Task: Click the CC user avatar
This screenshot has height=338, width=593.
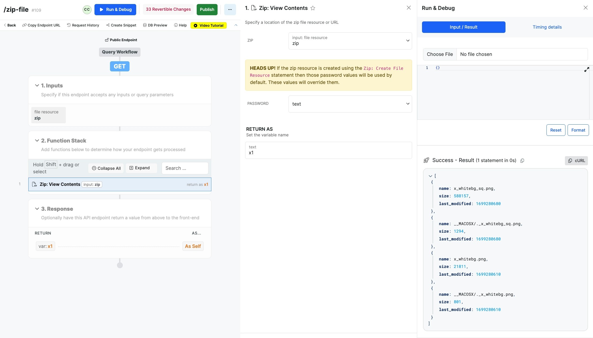Action: [x=87, y=9]
